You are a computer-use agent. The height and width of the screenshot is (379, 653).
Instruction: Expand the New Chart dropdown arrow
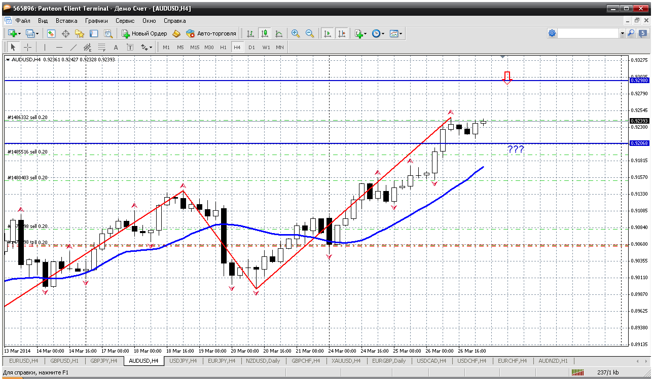19,33
